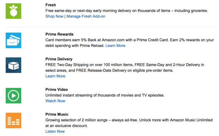Click the green Fresh radish icon
The width and height of the screenshot is (219, 136).
pyautogui.click(x=13, y=11)
